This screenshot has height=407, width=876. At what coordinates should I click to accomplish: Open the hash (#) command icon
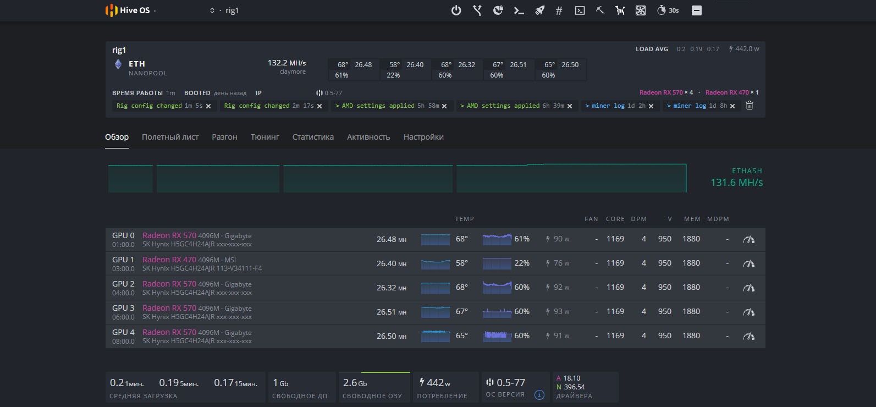click(x=559, y=10)
